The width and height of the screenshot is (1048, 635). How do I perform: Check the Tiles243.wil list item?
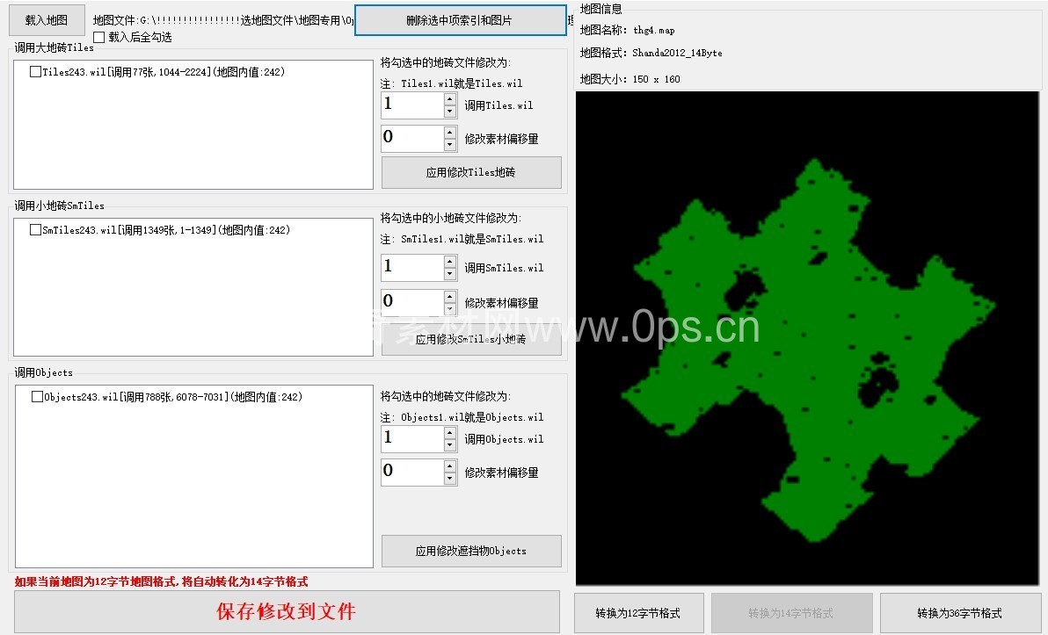coord(35,72)
